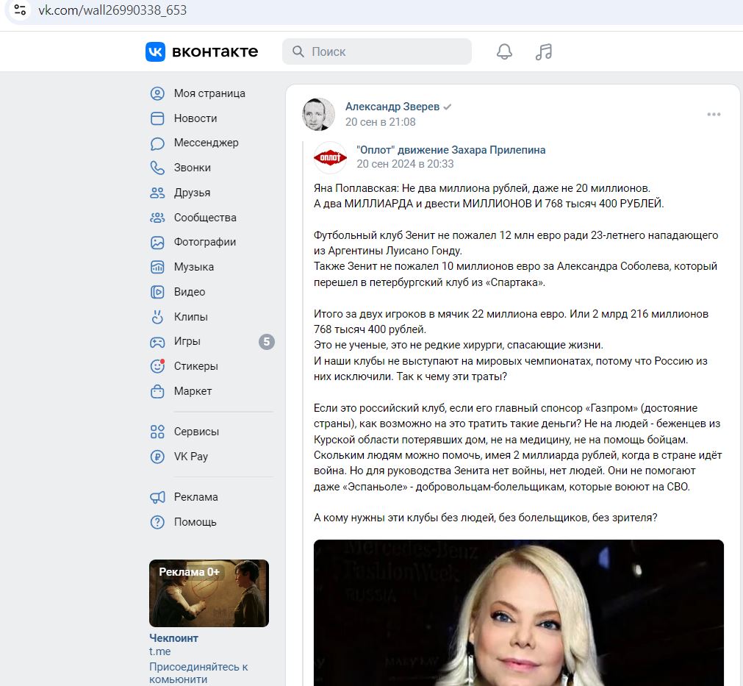743x686 pixels.
Task: Click the Моя страница profile icon
Action: (157, 93)
